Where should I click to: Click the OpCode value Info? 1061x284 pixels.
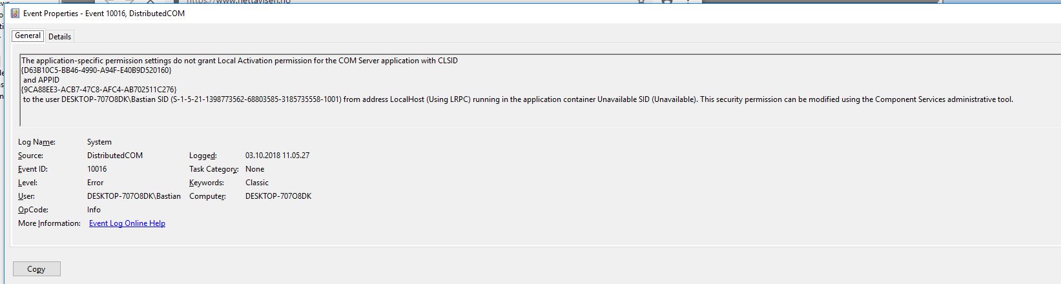click(x=94, y=210)
